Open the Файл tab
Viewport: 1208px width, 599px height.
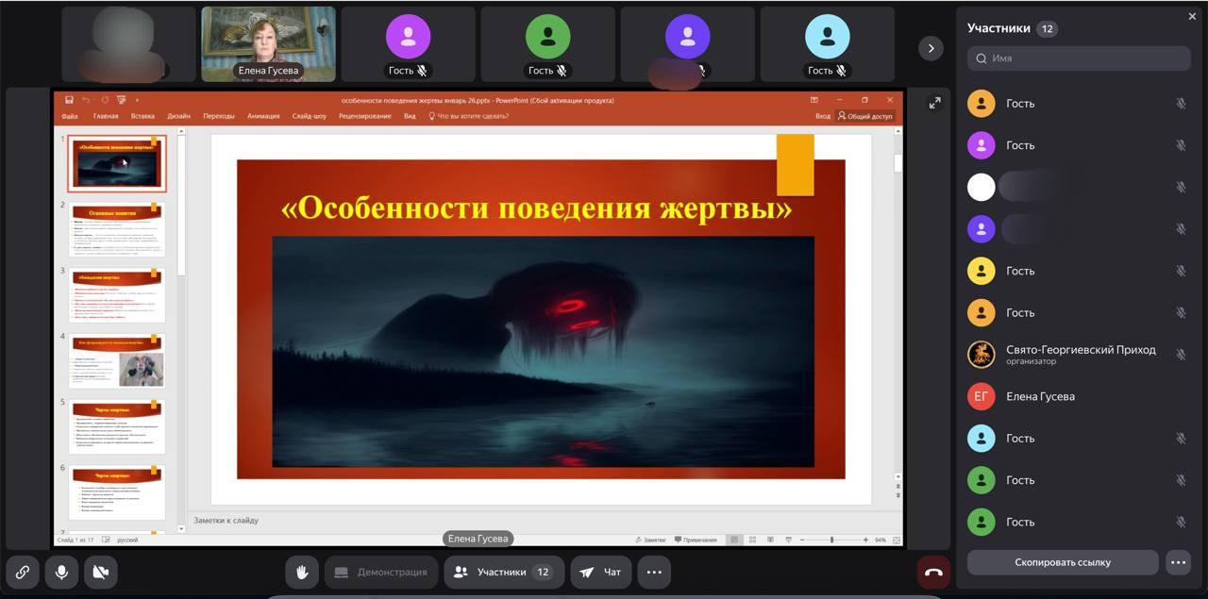(x=70, y=116)
